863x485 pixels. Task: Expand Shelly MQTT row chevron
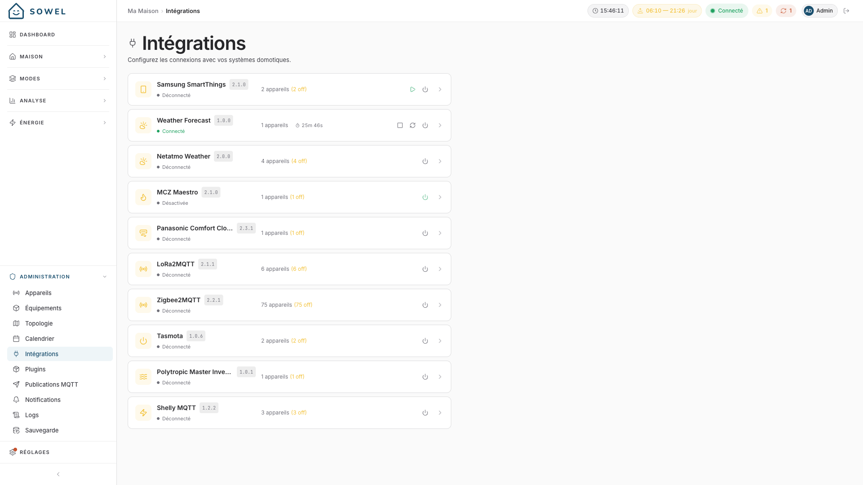pos(440,413)
